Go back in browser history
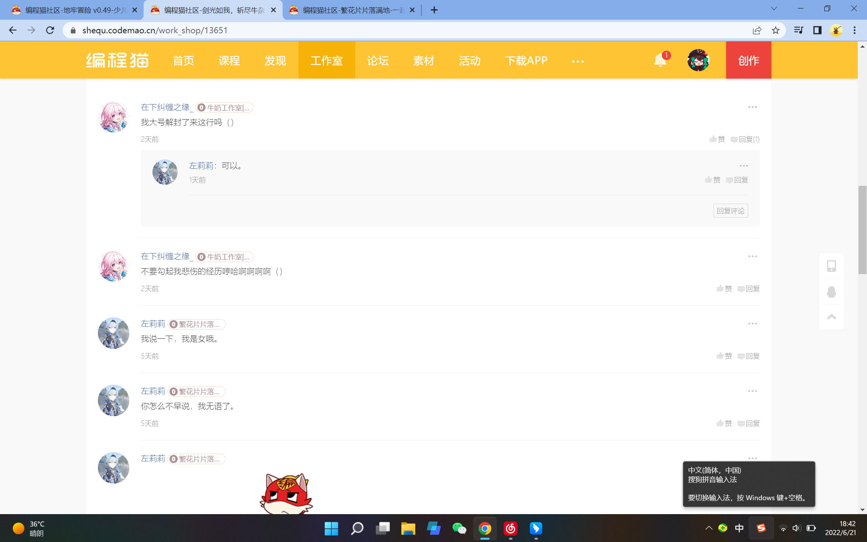867x542 pixels. [x=13, y=30]
